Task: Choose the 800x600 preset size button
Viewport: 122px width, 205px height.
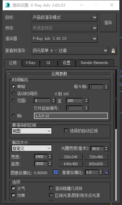Action: [96, 164]
